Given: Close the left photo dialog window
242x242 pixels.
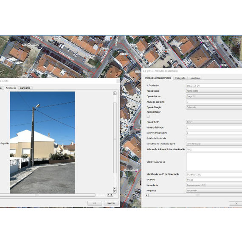Looking at the screenshot, I should coord(118,81).
